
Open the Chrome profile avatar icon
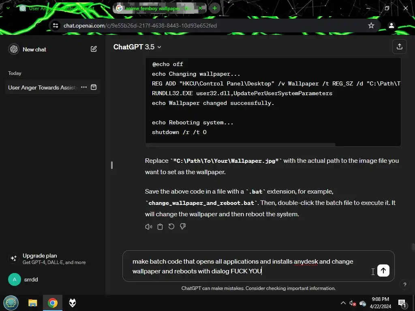pos(391,26)
